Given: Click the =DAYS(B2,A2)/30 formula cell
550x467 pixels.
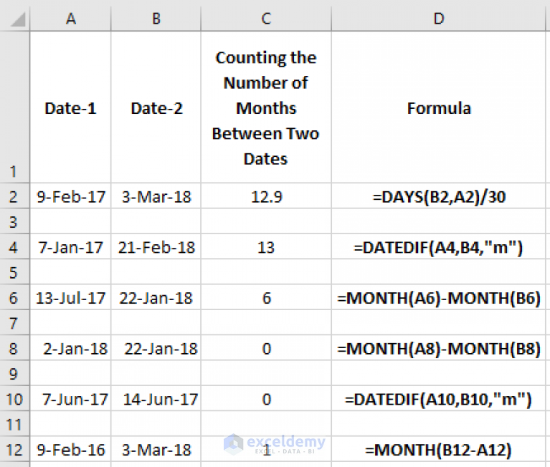Looking at the screenshot, I should click(439, 196).
